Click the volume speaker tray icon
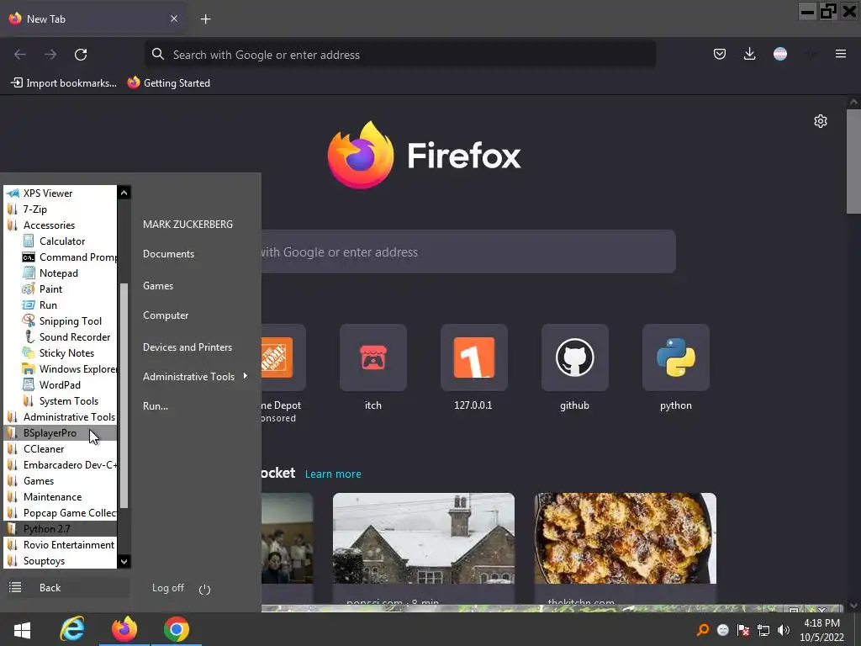861x646 pixels. coord(784,630)
